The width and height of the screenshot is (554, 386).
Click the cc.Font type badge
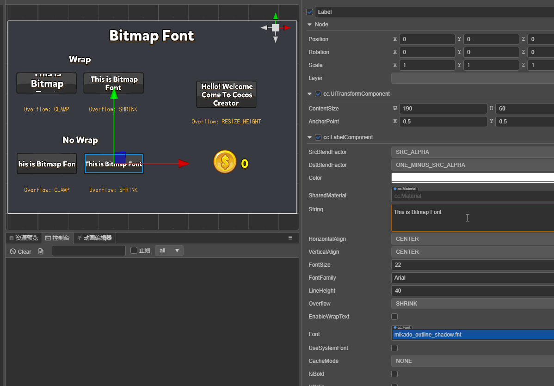pos(402,327)
